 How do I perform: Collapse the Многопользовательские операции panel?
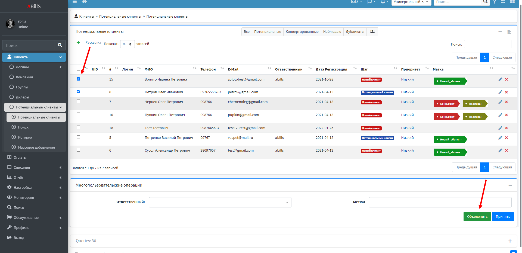click(x=510, y=185)
